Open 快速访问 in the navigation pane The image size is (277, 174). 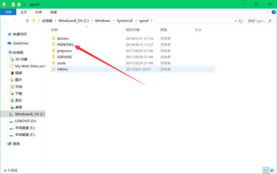click(x=19, y=34)
